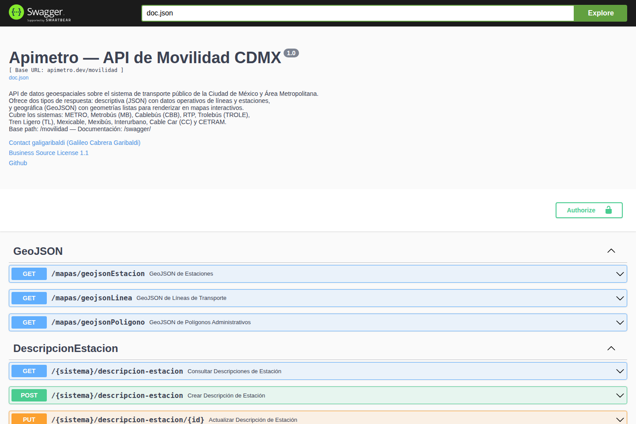The width and height of the screenshot is (636, 424).
Task: Open the Business Source License 1.1 link
Action: point(49,153)
